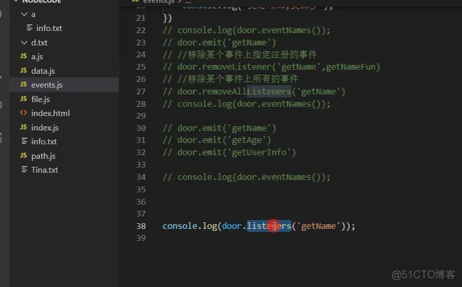Open the root-level info.txt file
The width and height of the screenshot is (462, 287).
pos(44,142)
